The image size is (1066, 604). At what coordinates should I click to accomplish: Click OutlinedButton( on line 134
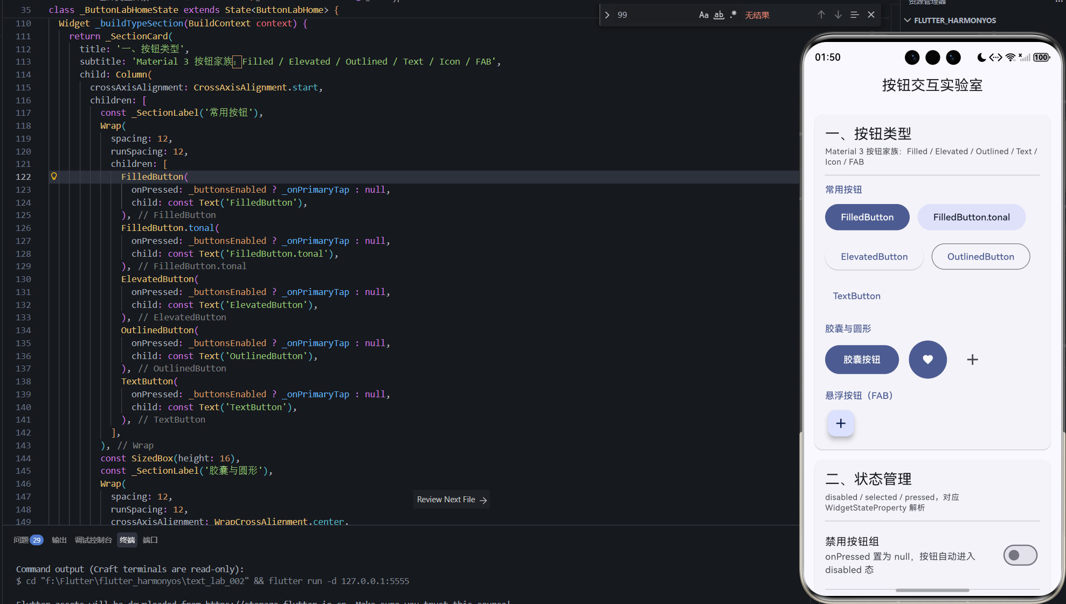coord(160,330)
